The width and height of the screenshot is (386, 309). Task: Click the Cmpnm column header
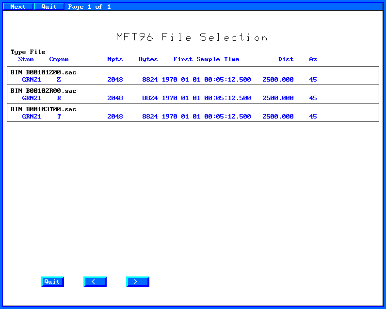[x=59, y=59]
